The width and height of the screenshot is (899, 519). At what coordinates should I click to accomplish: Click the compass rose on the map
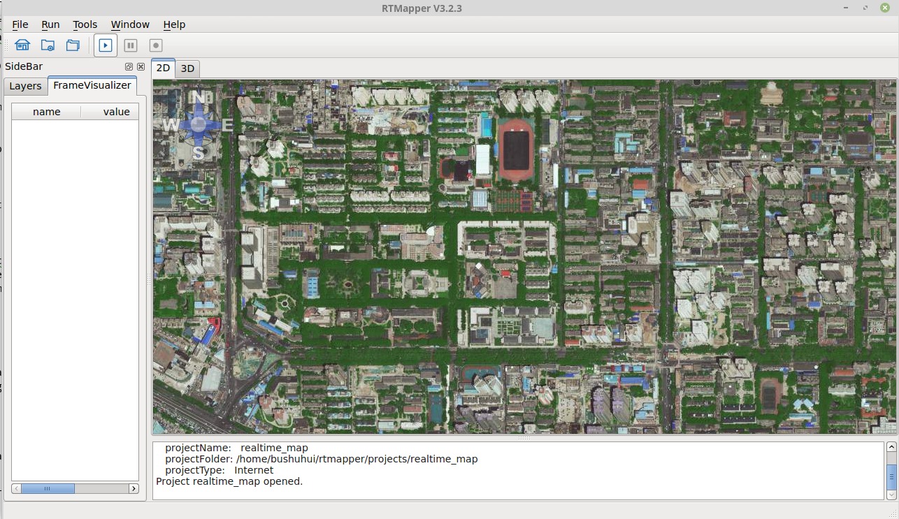(199, 124)
